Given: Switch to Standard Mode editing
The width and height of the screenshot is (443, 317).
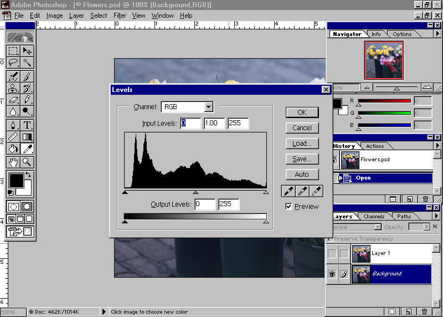Looking at the screenshot, I should pyautogui.click(x=13, y=207).
